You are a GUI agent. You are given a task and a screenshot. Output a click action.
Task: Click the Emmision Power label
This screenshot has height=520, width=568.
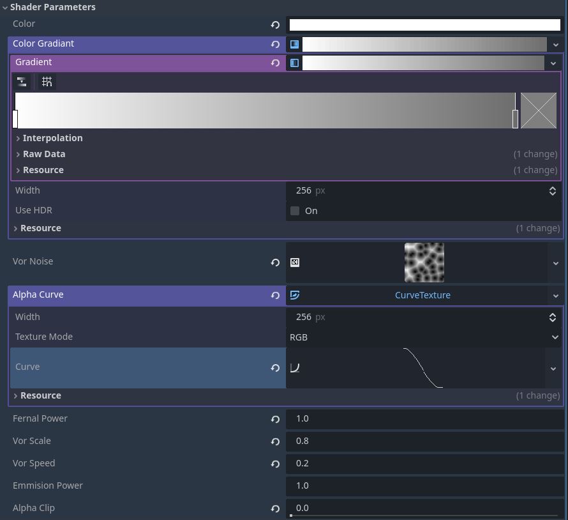48,486
